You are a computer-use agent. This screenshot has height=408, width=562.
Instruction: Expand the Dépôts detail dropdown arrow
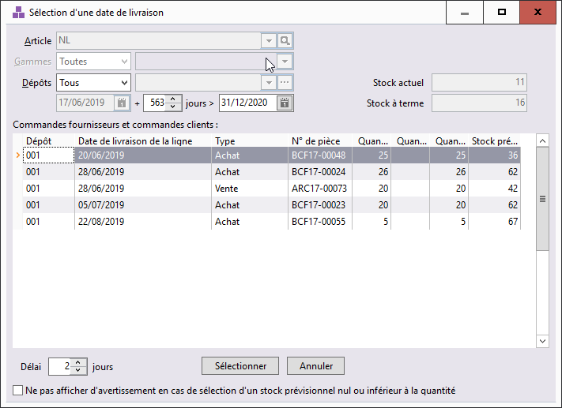[x=269, y=83]
